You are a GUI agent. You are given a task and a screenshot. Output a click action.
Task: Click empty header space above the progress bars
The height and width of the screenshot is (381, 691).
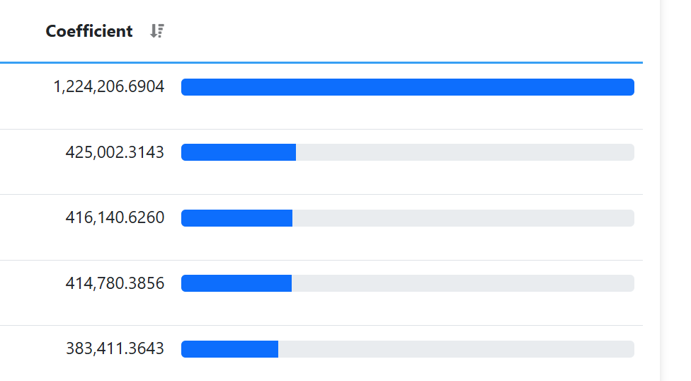[407, 31]
